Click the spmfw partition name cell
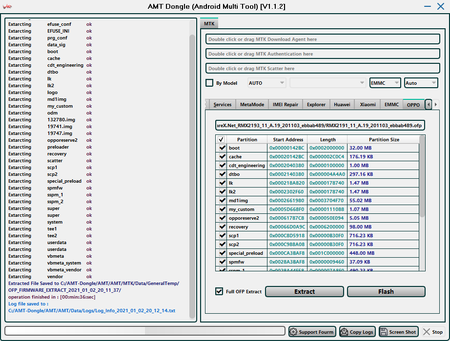 tap(247, 262)
